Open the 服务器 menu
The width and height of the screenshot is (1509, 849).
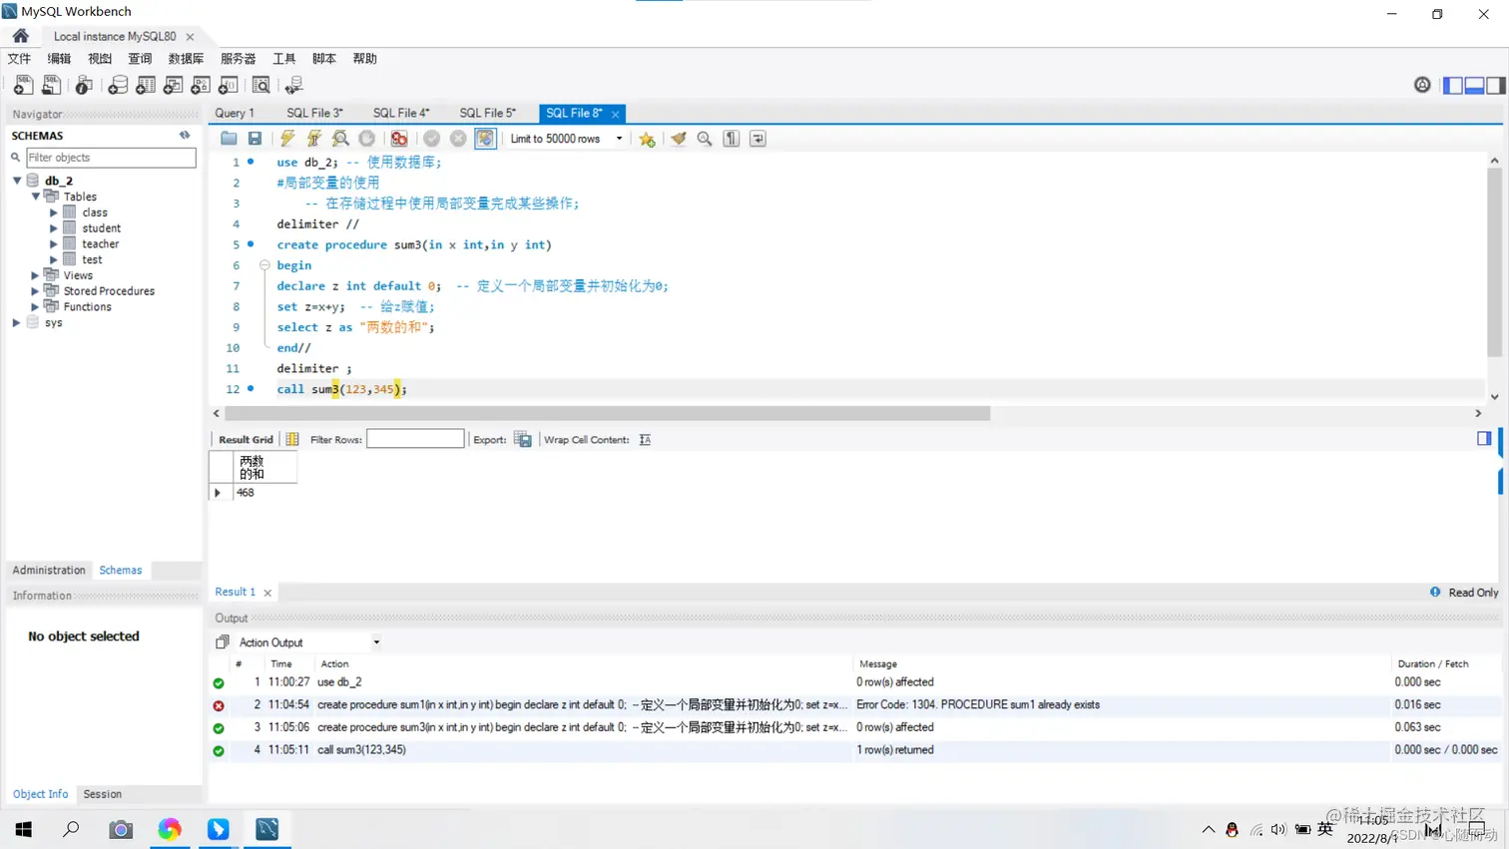(x=238, y=59)
